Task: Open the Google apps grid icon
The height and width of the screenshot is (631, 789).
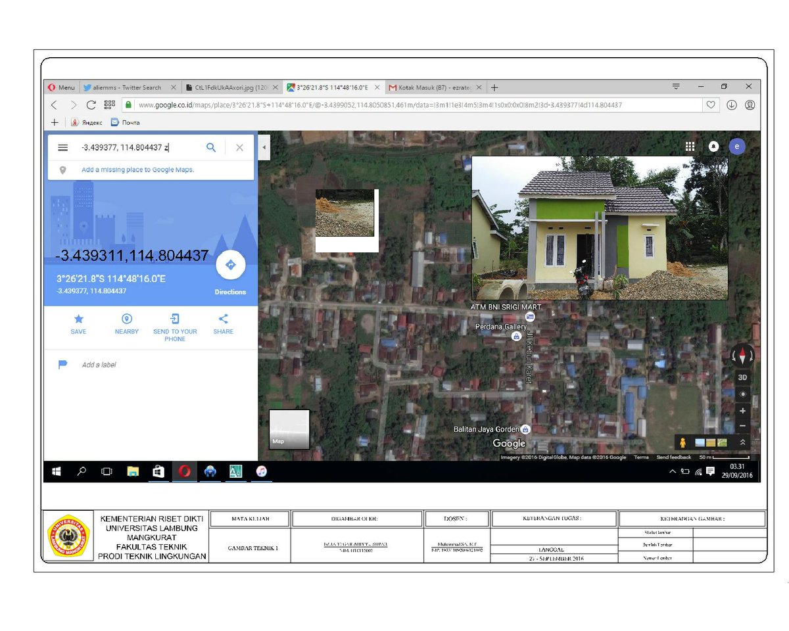Action: click(x=690, y=147)
